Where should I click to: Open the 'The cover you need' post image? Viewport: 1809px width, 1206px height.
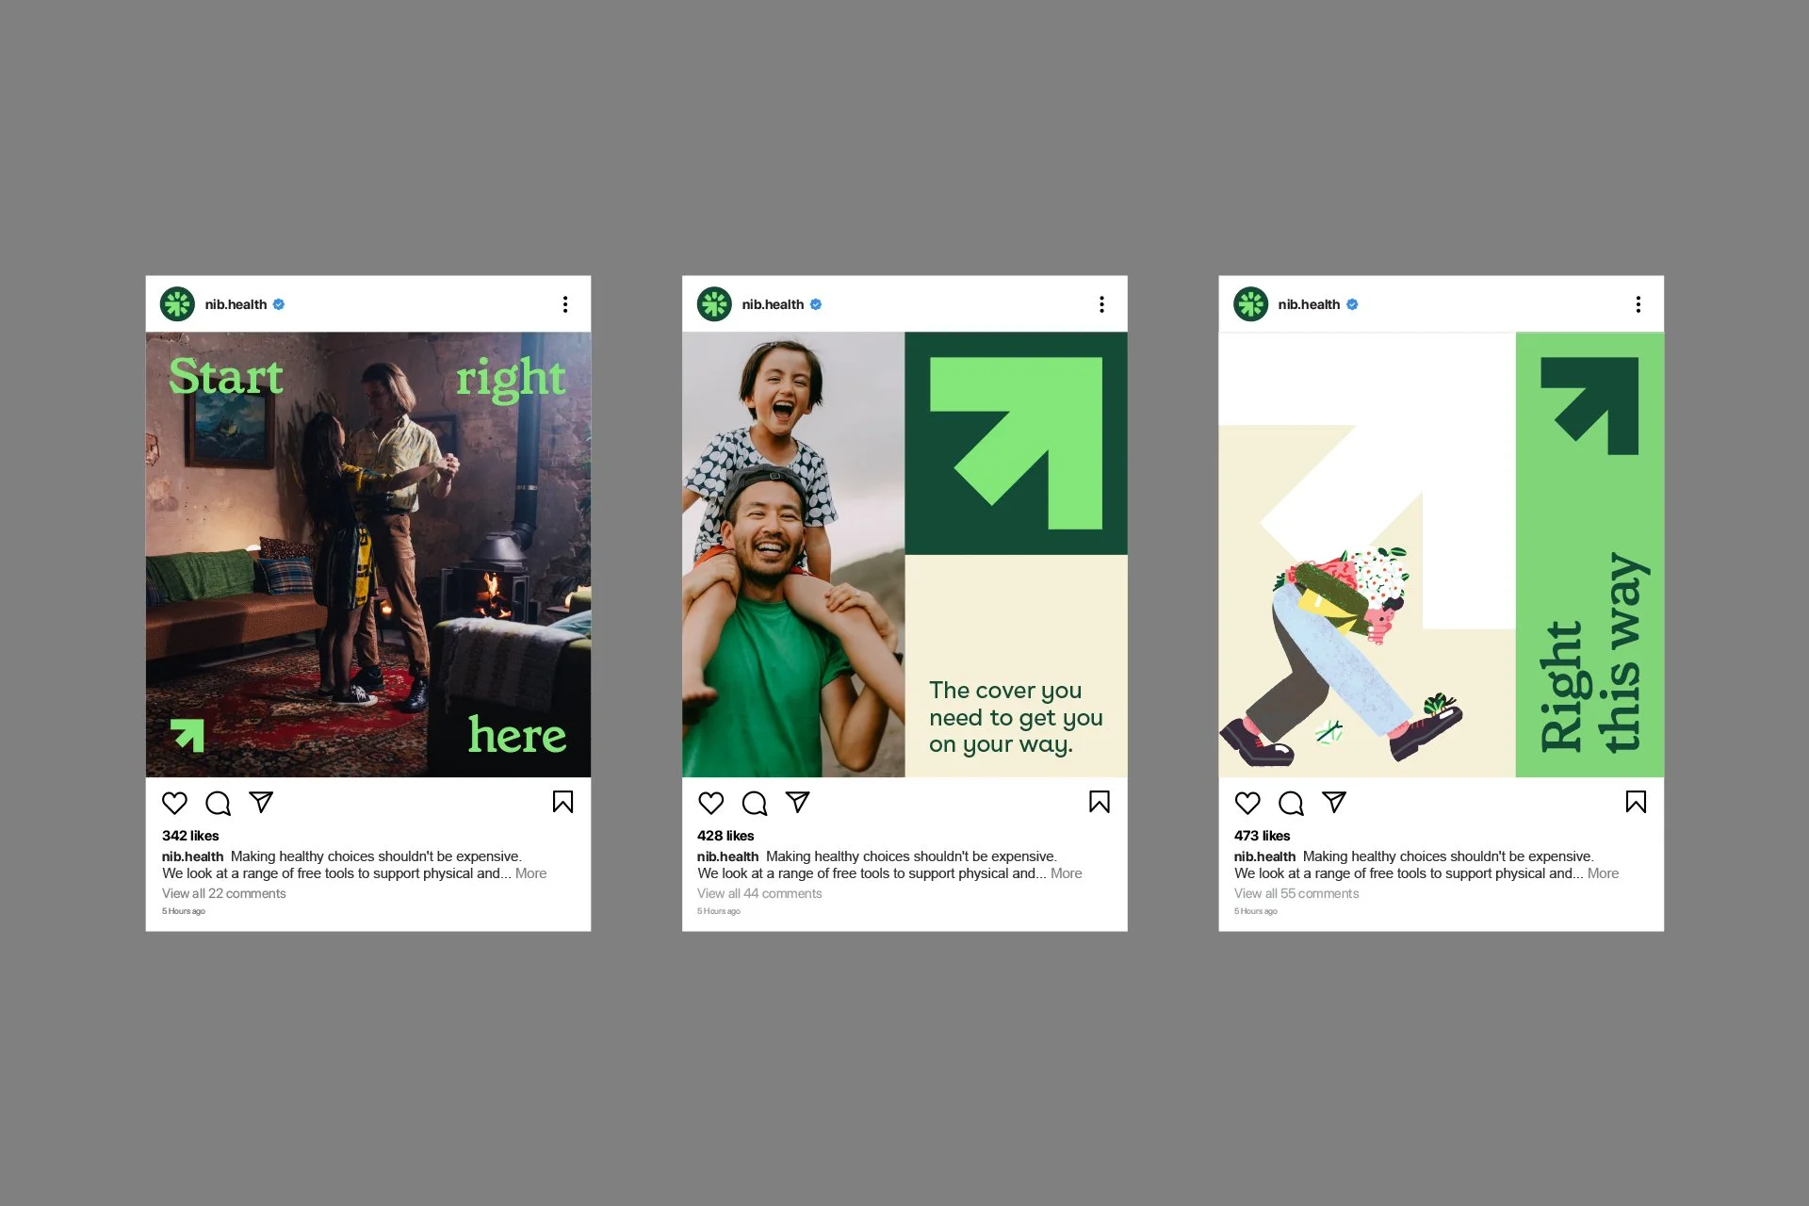pyautogui.click(x=904, y=554)
